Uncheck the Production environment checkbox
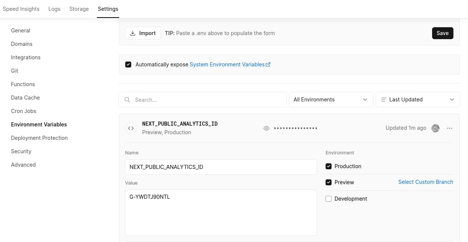 point(329,166)
